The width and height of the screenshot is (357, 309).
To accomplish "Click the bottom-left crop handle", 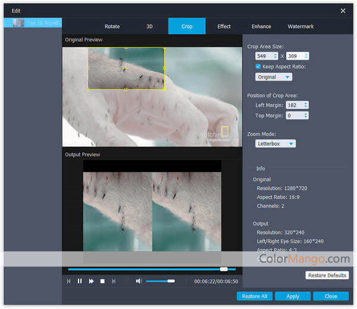I will [88, 89].
